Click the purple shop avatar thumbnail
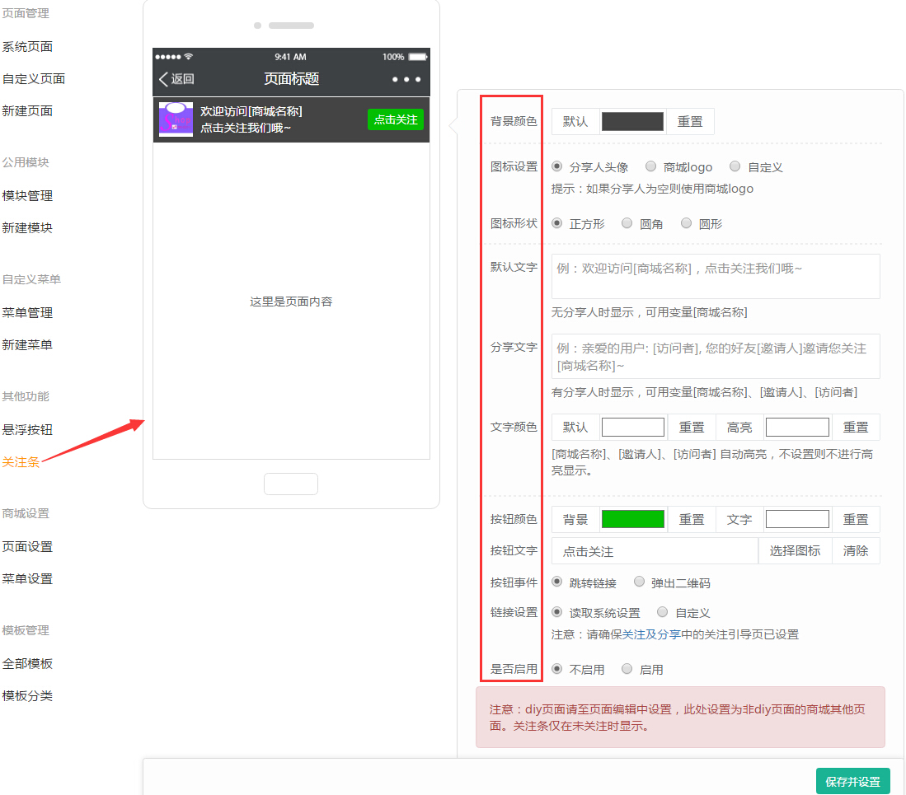Viewport: 906px width, 795px height. [x=176, y=119]
